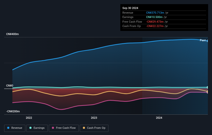Click the Sep 30 2024 tooltip date
The width and height of the screenshot is (212, 135).
click(130, 8)
